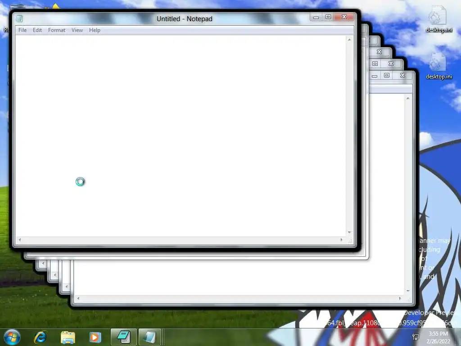Open Windows Explorer folder taskbar icon
Viewport: 461px width, 346px height.
pos(68,337)
